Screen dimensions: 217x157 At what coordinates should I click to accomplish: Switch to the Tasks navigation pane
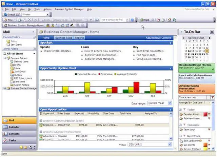point(19,140)
